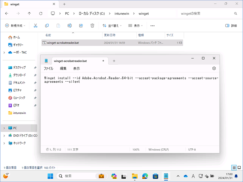Click the Share icon in Explorer toolbar
This screenshot has height=182, width=243.
pos(81,26)
